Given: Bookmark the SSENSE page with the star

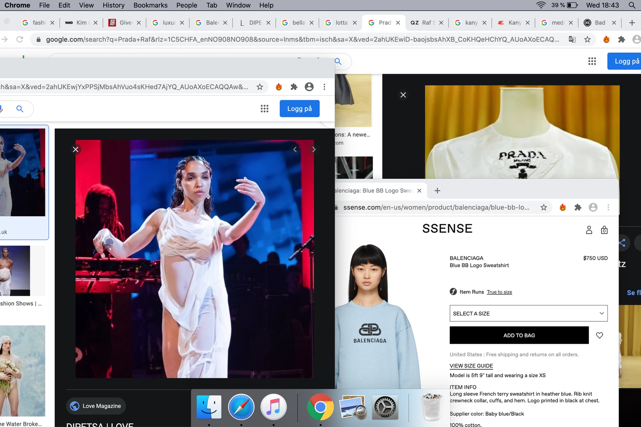Looking at the screenshot, I should pyautogui.click(x=544, y=207).
